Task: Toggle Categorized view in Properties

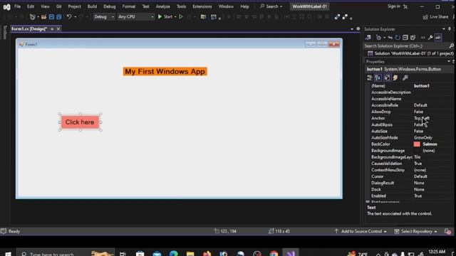Action: coord(369,78)
